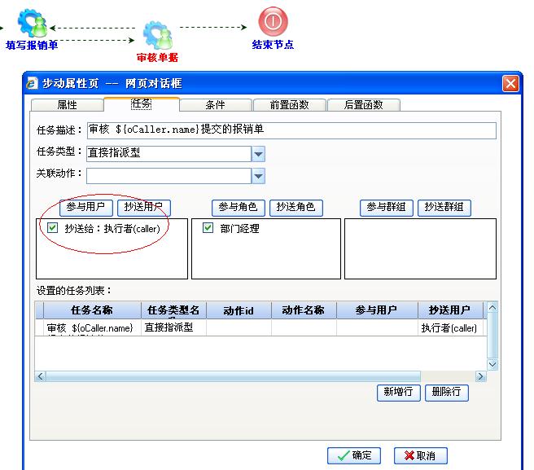Click the horizontal scrollbar thumb
The height and width of the screenshot is (470, 534).
(233, 376)
